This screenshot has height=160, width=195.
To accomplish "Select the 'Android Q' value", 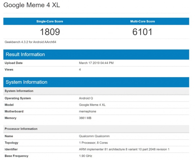I will point(86,98).
